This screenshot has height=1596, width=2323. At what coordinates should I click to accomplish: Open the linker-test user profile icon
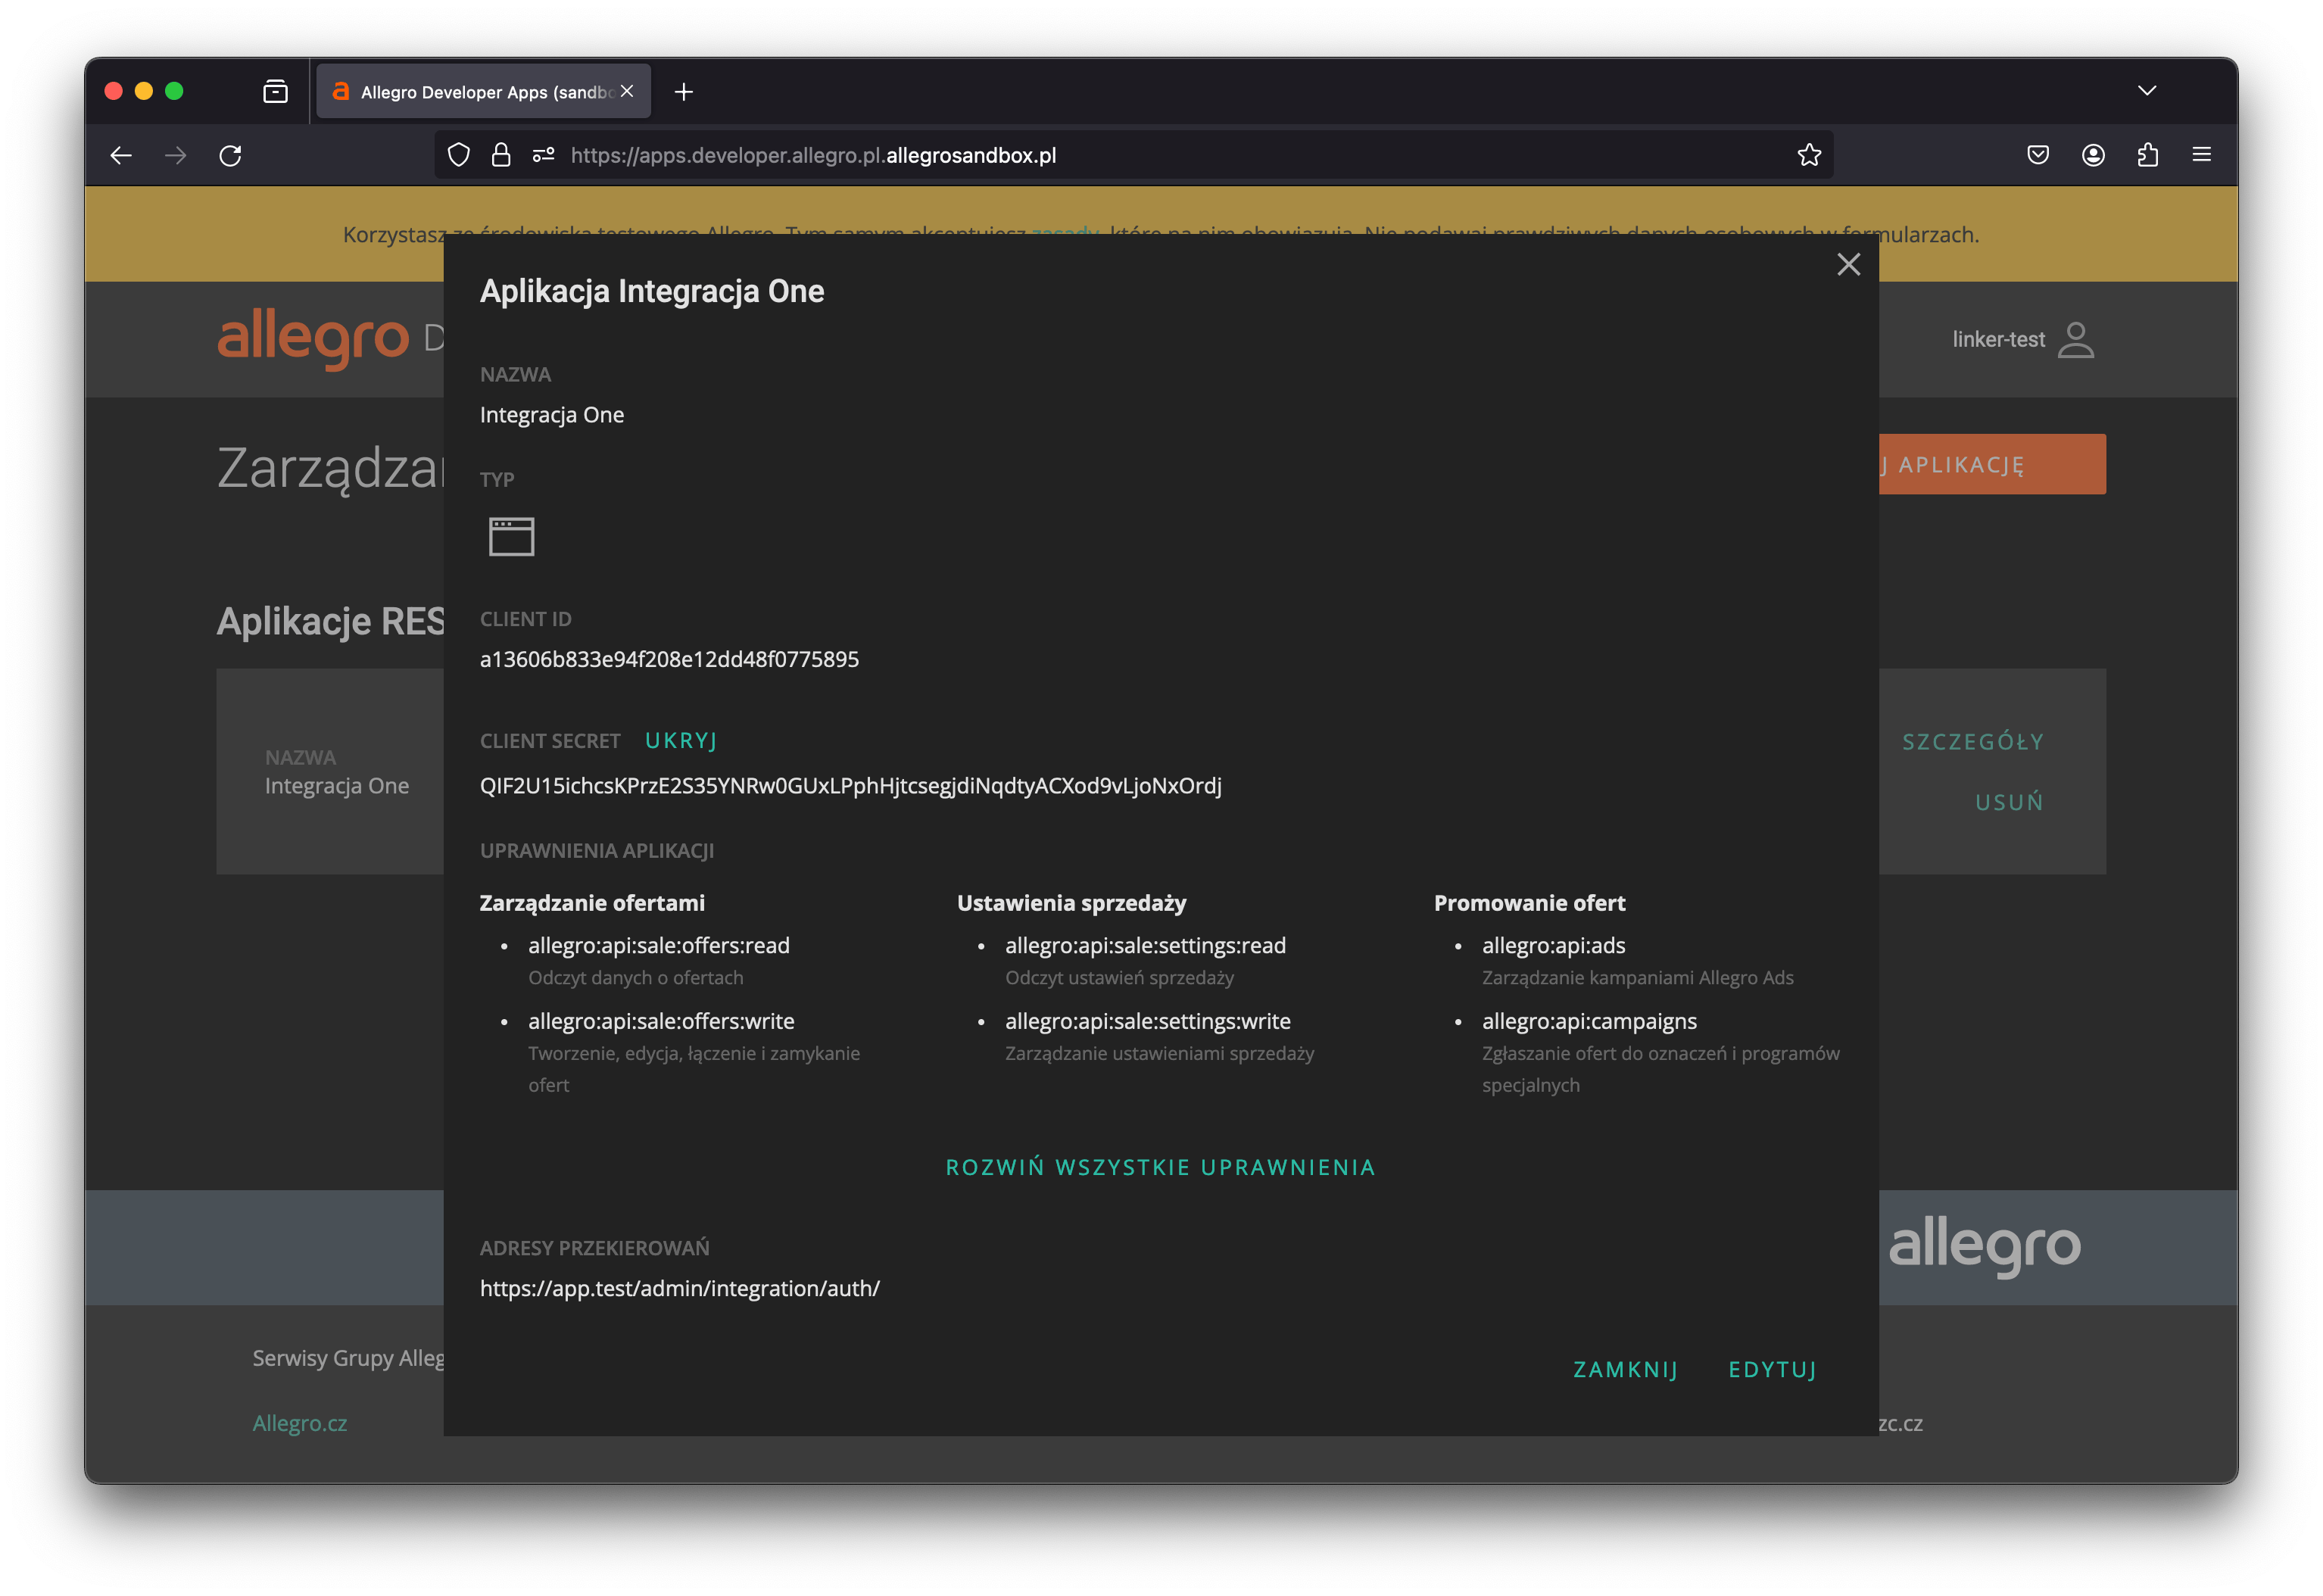coord(2075,339)
